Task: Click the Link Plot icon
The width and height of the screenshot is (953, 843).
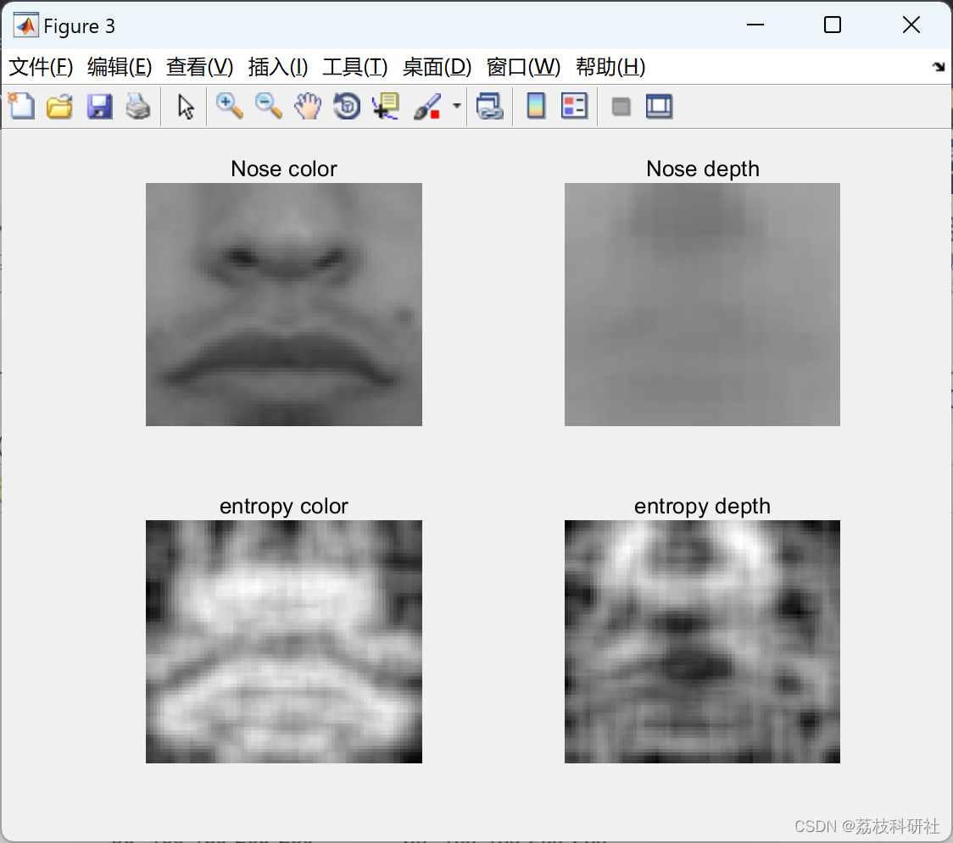Action: pyautogui.click(x=490, y=106)
